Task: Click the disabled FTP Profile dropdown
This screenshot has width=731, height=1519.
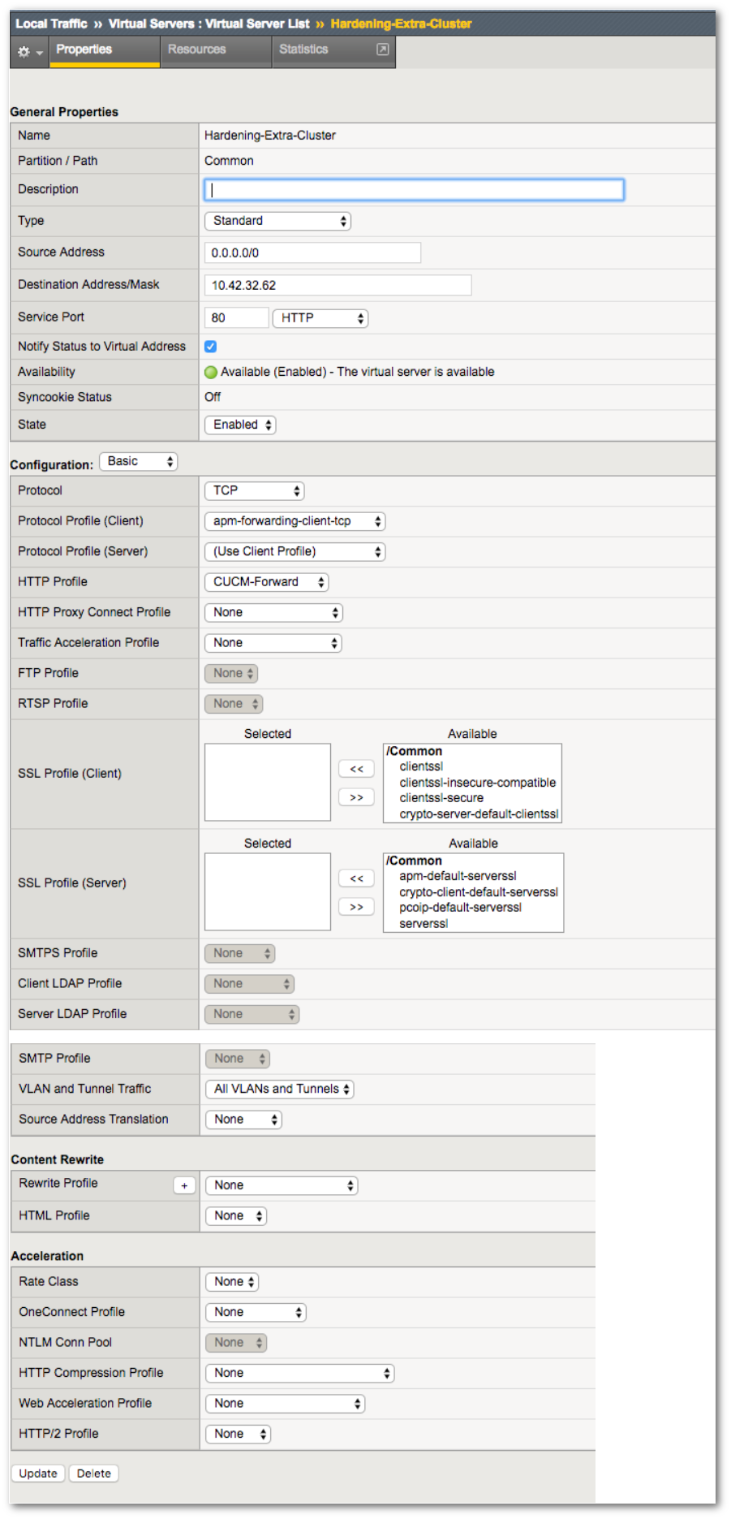Action: [231, 673]
